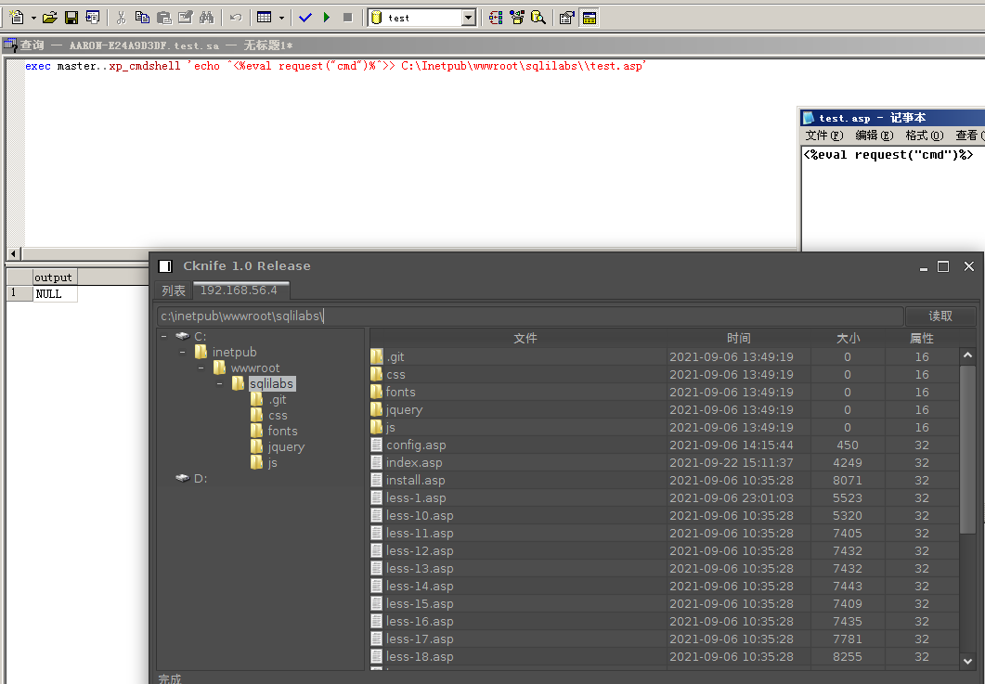
Task: Click inside the Notepad text area
Action: [x=893, y=201]
